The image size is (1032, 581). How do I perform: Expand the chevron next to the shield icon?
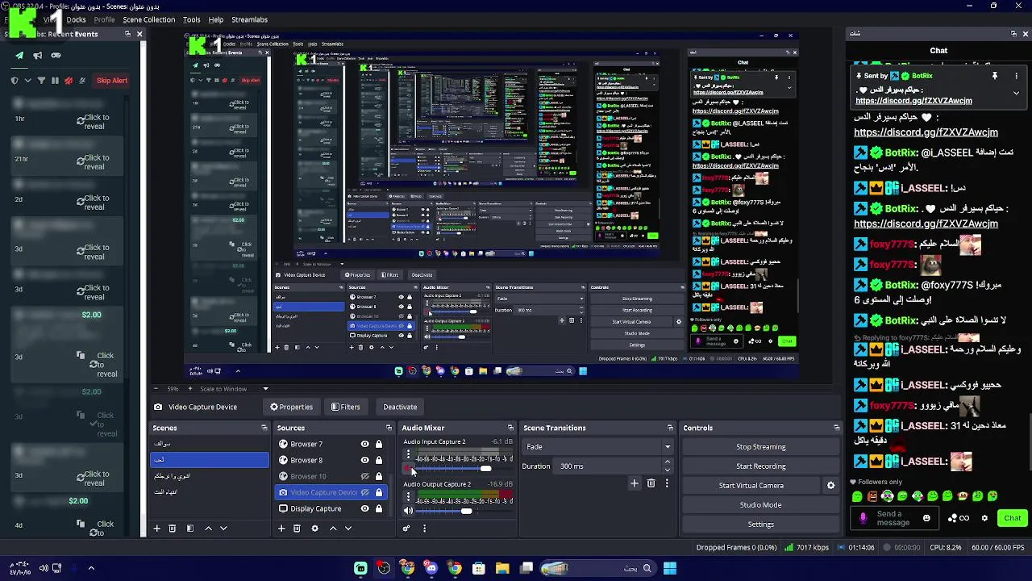tap(28, 81)
